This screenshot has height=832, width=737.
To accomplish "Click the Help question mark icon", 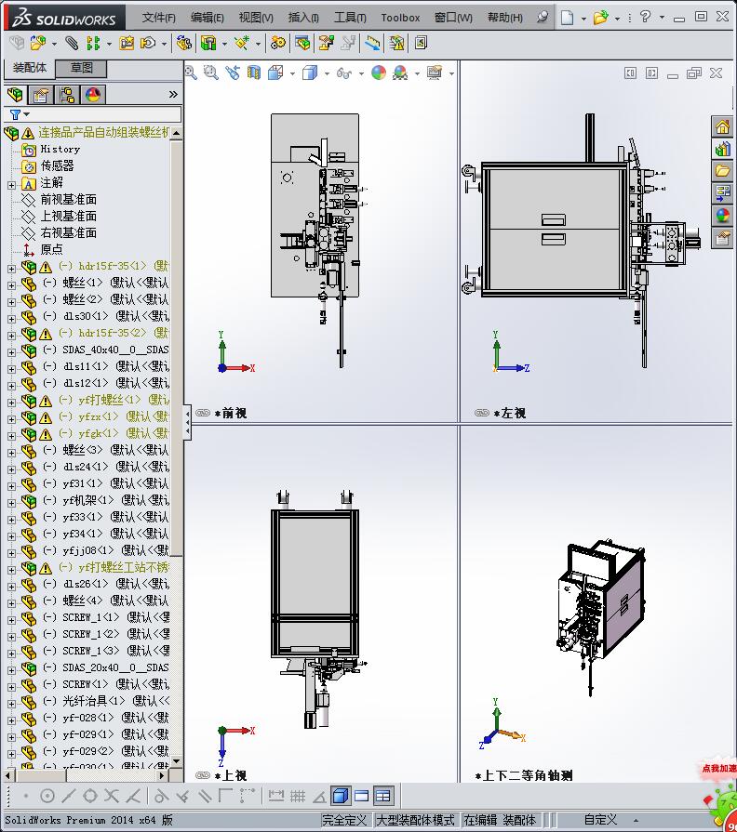I will 645,17.
